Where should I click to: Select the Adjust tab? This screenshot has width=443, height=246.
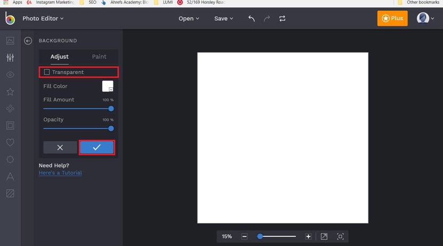click(59, 56)
